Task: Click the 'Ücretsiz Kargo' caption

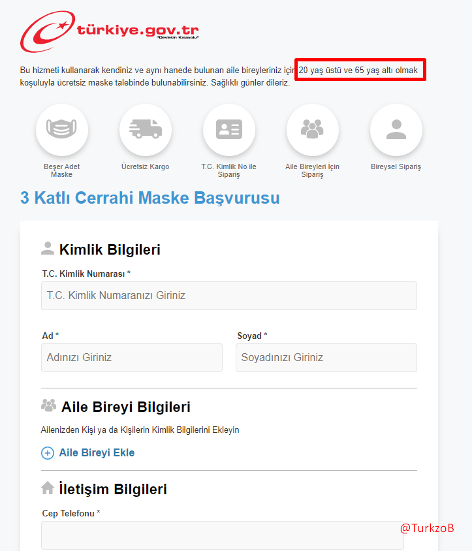Action: pos(145,166)
